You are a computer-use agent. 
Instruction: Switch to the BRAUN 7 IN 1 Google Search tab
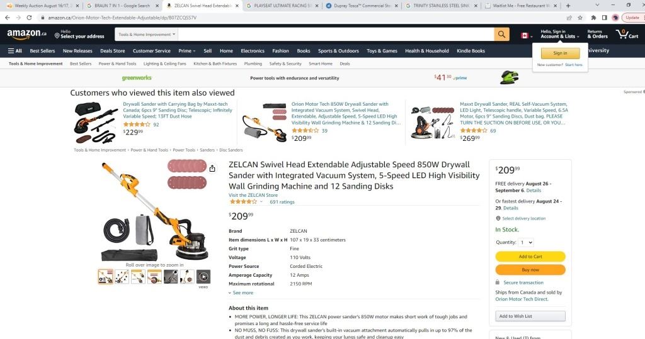122,6
